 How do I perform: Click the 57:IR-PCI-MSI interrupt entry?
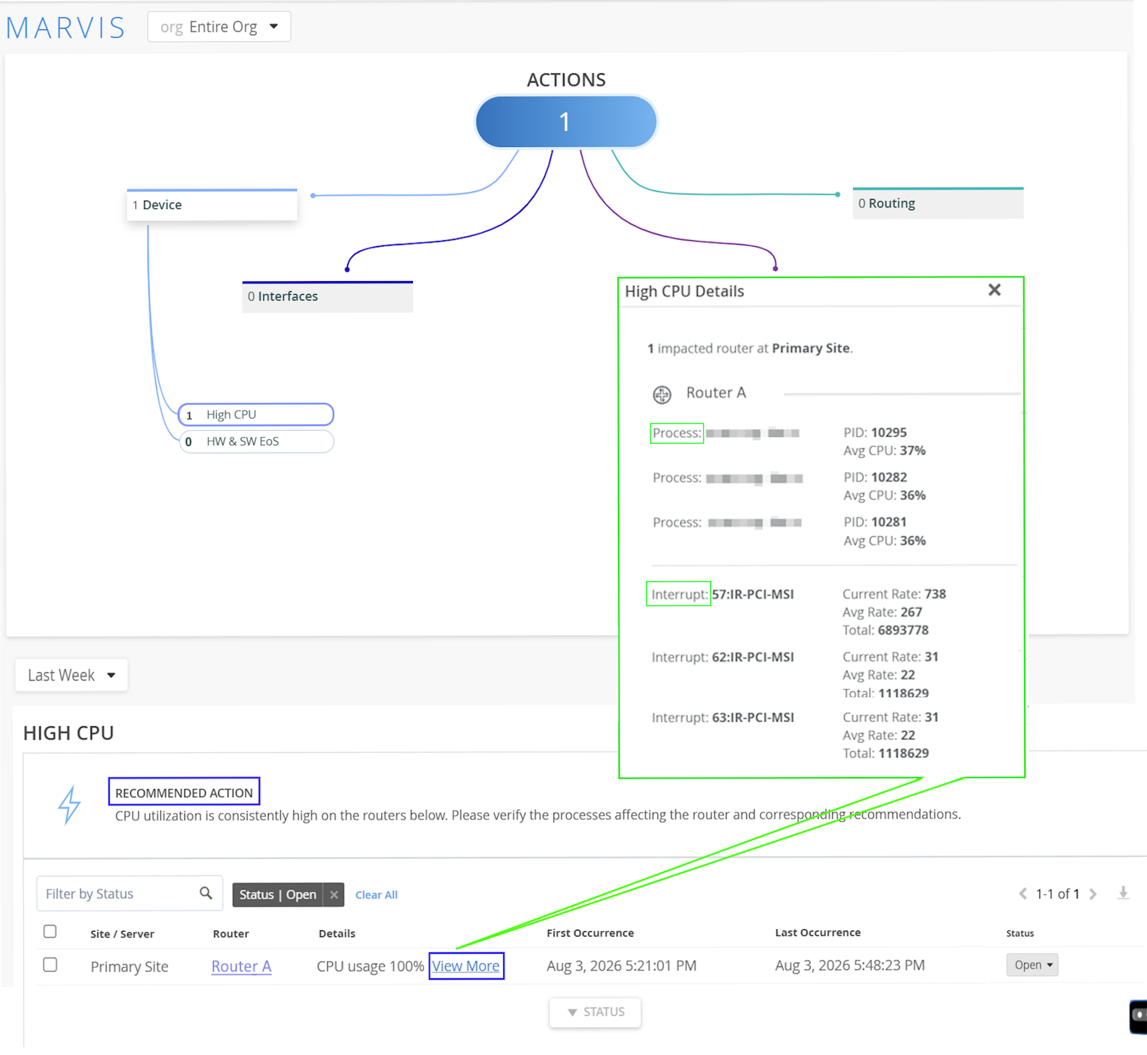coord(753,594)
